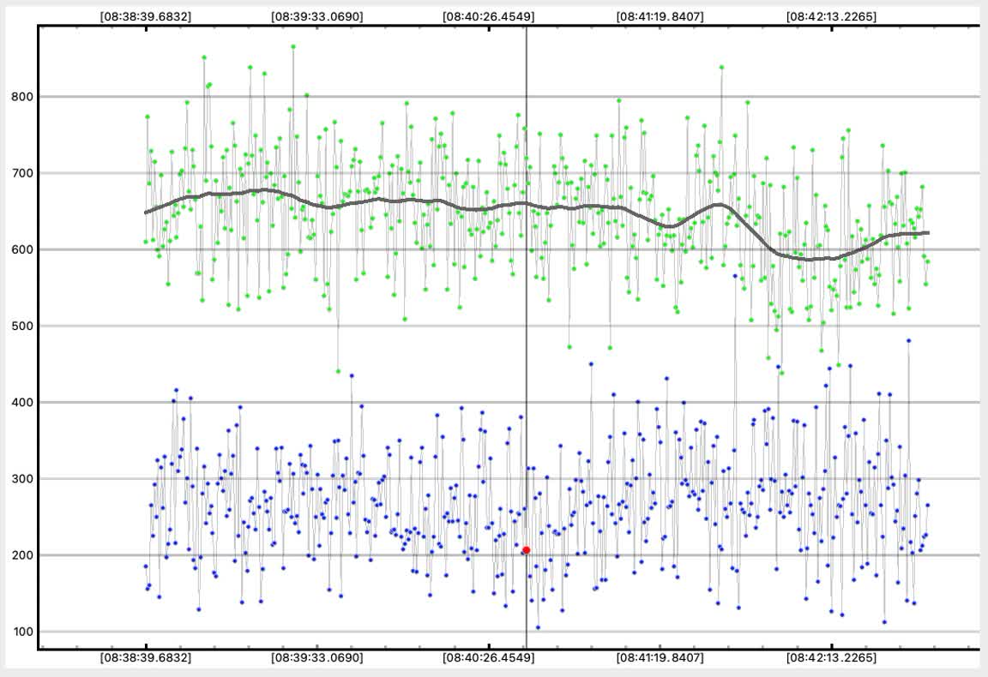Select top axis label 08:38:39.6832
The width and height of the screenshot is (988, 677).
pos(145,15)
